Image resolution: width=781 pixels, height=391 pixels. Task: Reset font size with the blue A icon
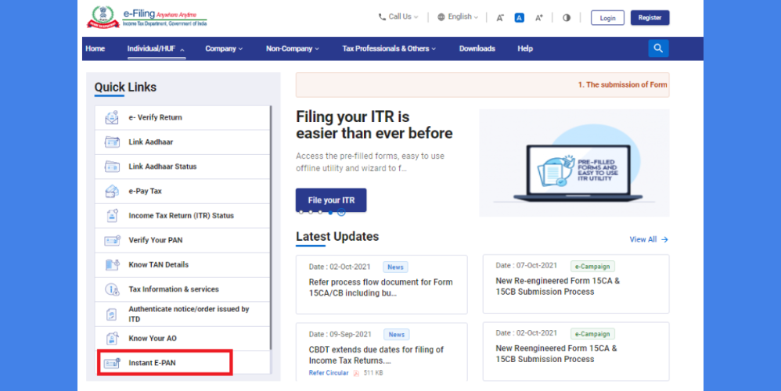(x=519, y=18)
